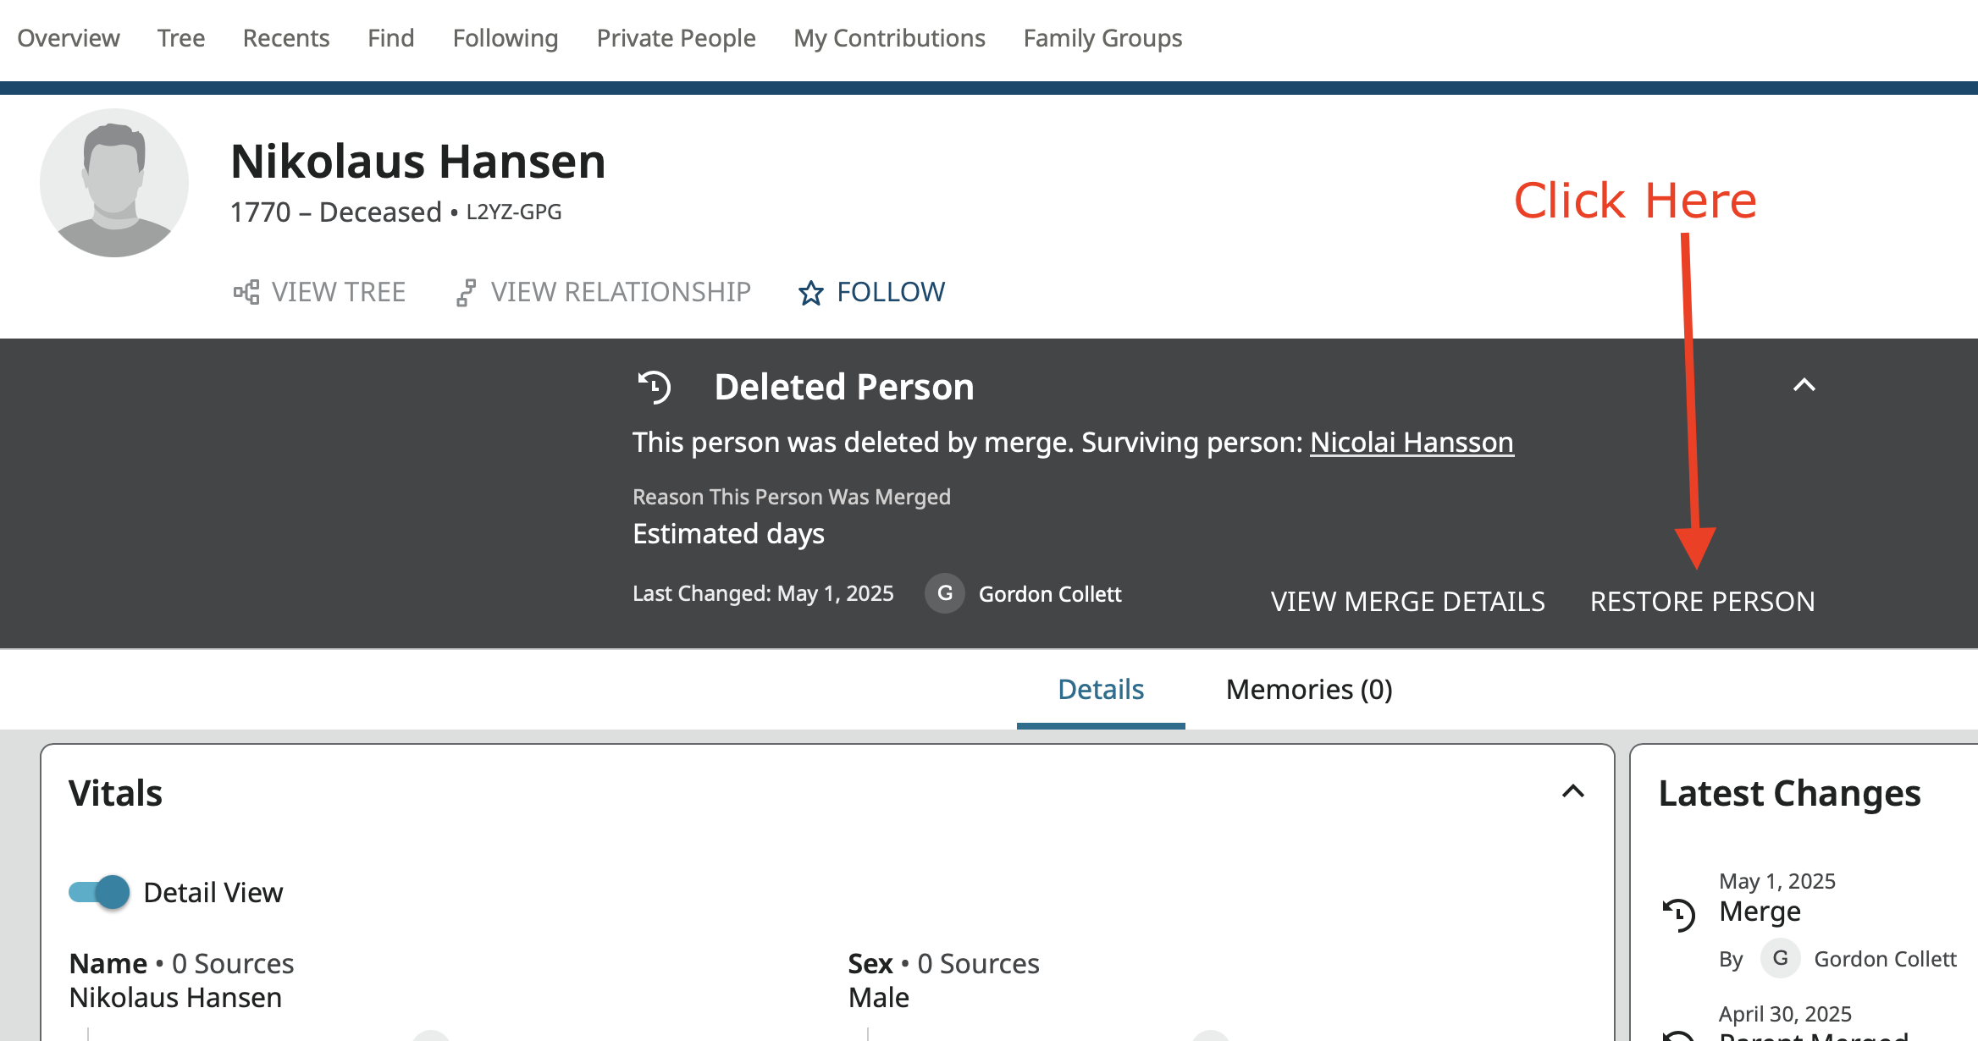Image resolution: width=1978 pixels, height=1041 pixels.
Task: Click the Follow star icon
Action: tap(810, 293)
